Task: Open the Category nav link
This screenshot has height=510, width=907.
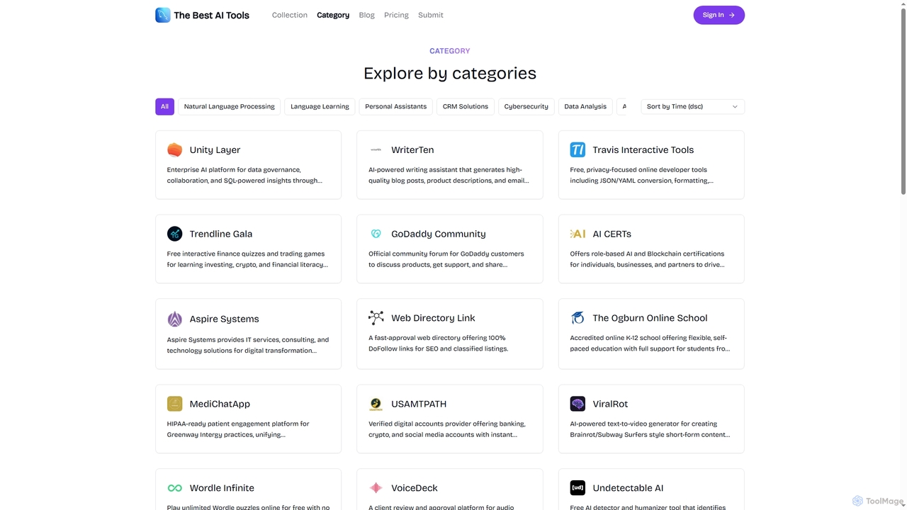Action: pos(333,15)
